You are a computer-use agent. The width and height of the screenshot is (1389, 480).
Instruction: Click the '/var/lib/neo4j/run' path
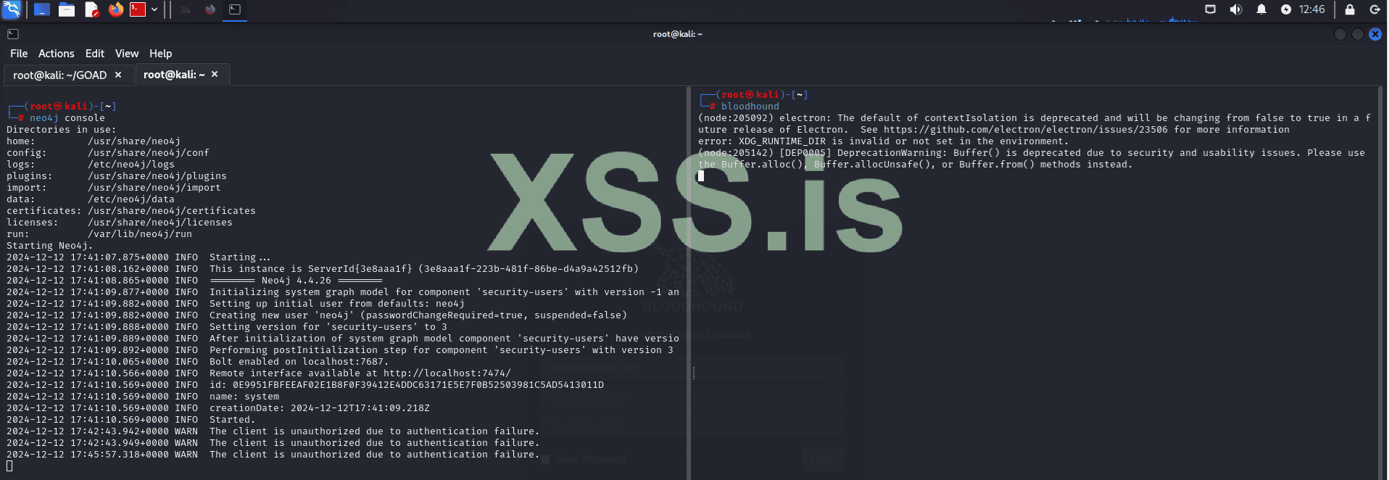click(140, 234)
